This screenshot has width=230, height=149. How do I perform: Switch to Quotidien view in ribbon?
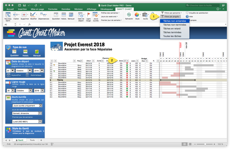point(56,15)
